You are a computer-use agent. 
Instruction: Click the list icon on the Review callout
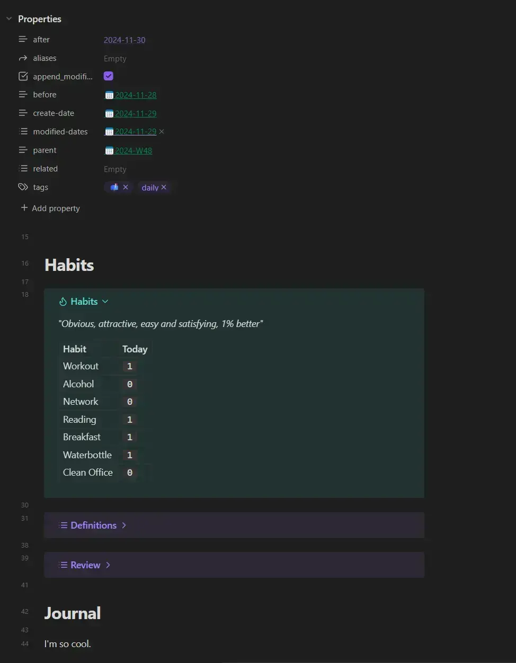coord(63,565)
